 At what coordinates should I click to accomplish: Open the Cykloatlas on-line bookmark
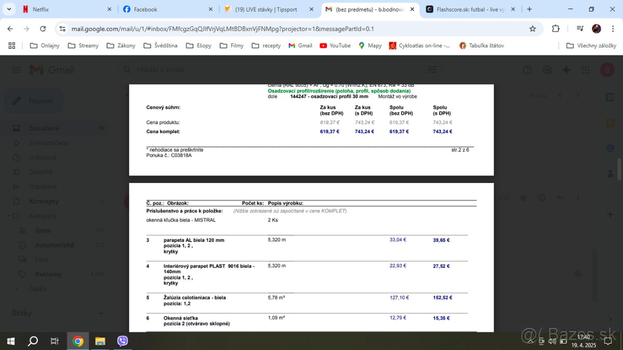click(x=419, y=46)
